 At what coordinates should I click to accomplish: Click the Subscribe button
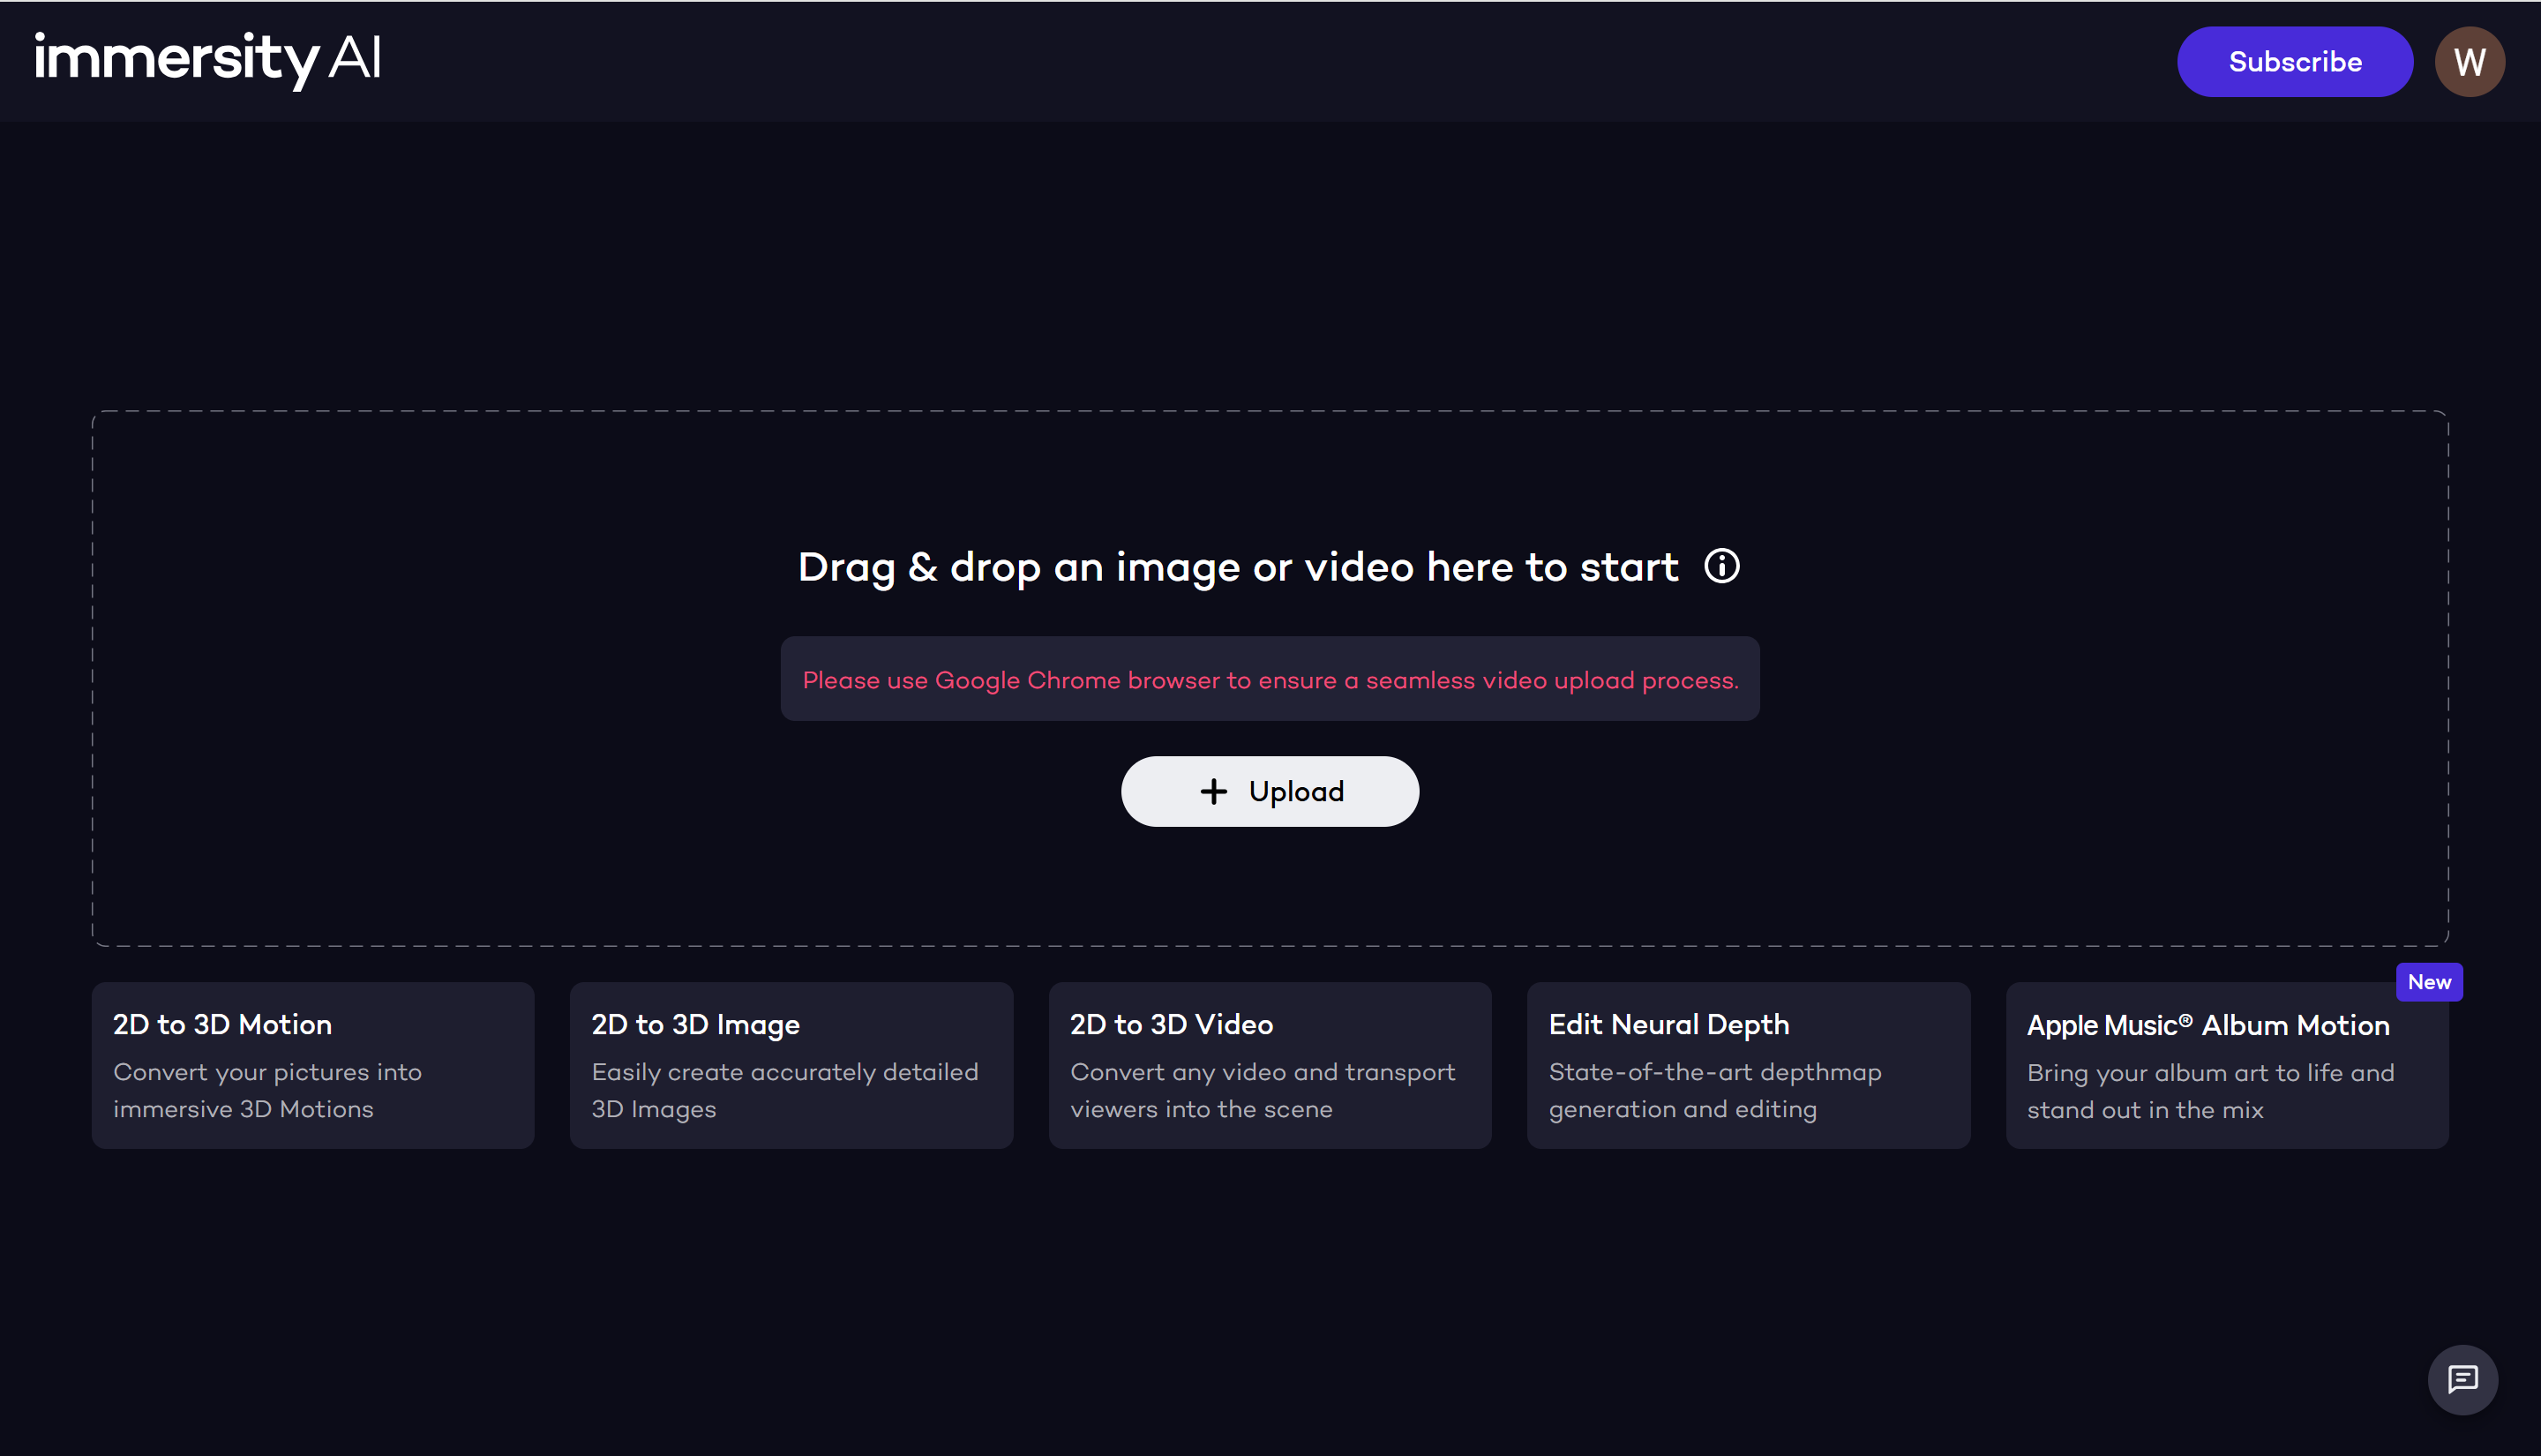2294,61
